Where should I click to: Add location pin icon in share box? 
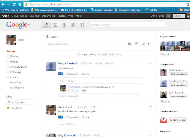[148, 44]
